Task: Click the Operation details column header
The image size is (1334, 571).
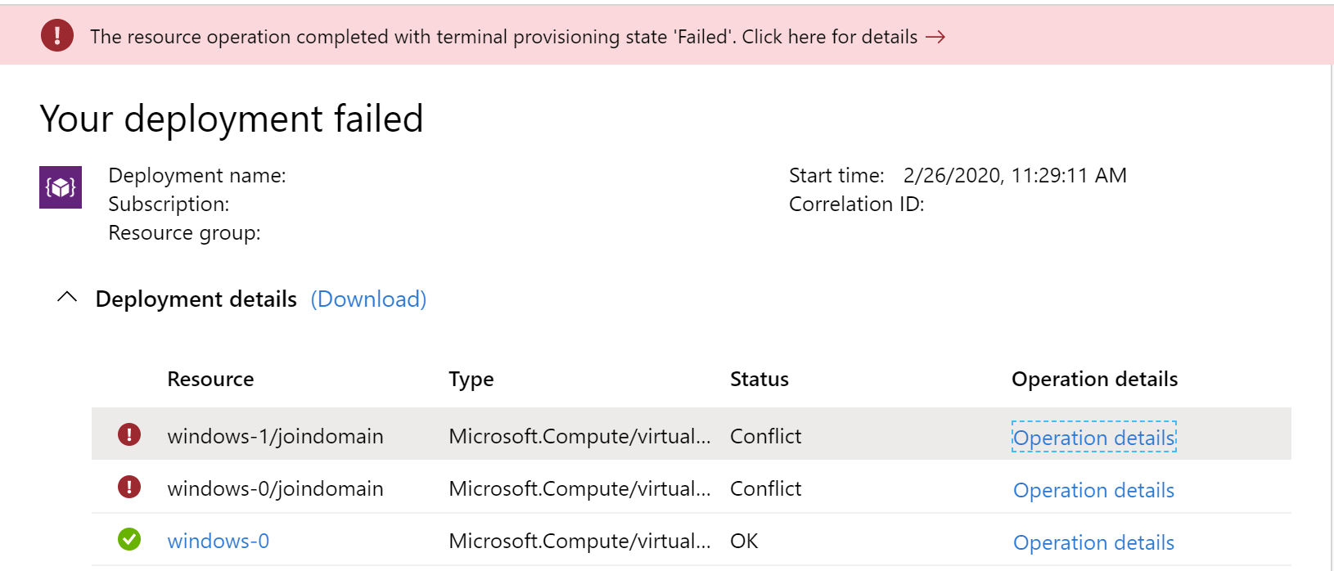Action: coord(1094,379)
